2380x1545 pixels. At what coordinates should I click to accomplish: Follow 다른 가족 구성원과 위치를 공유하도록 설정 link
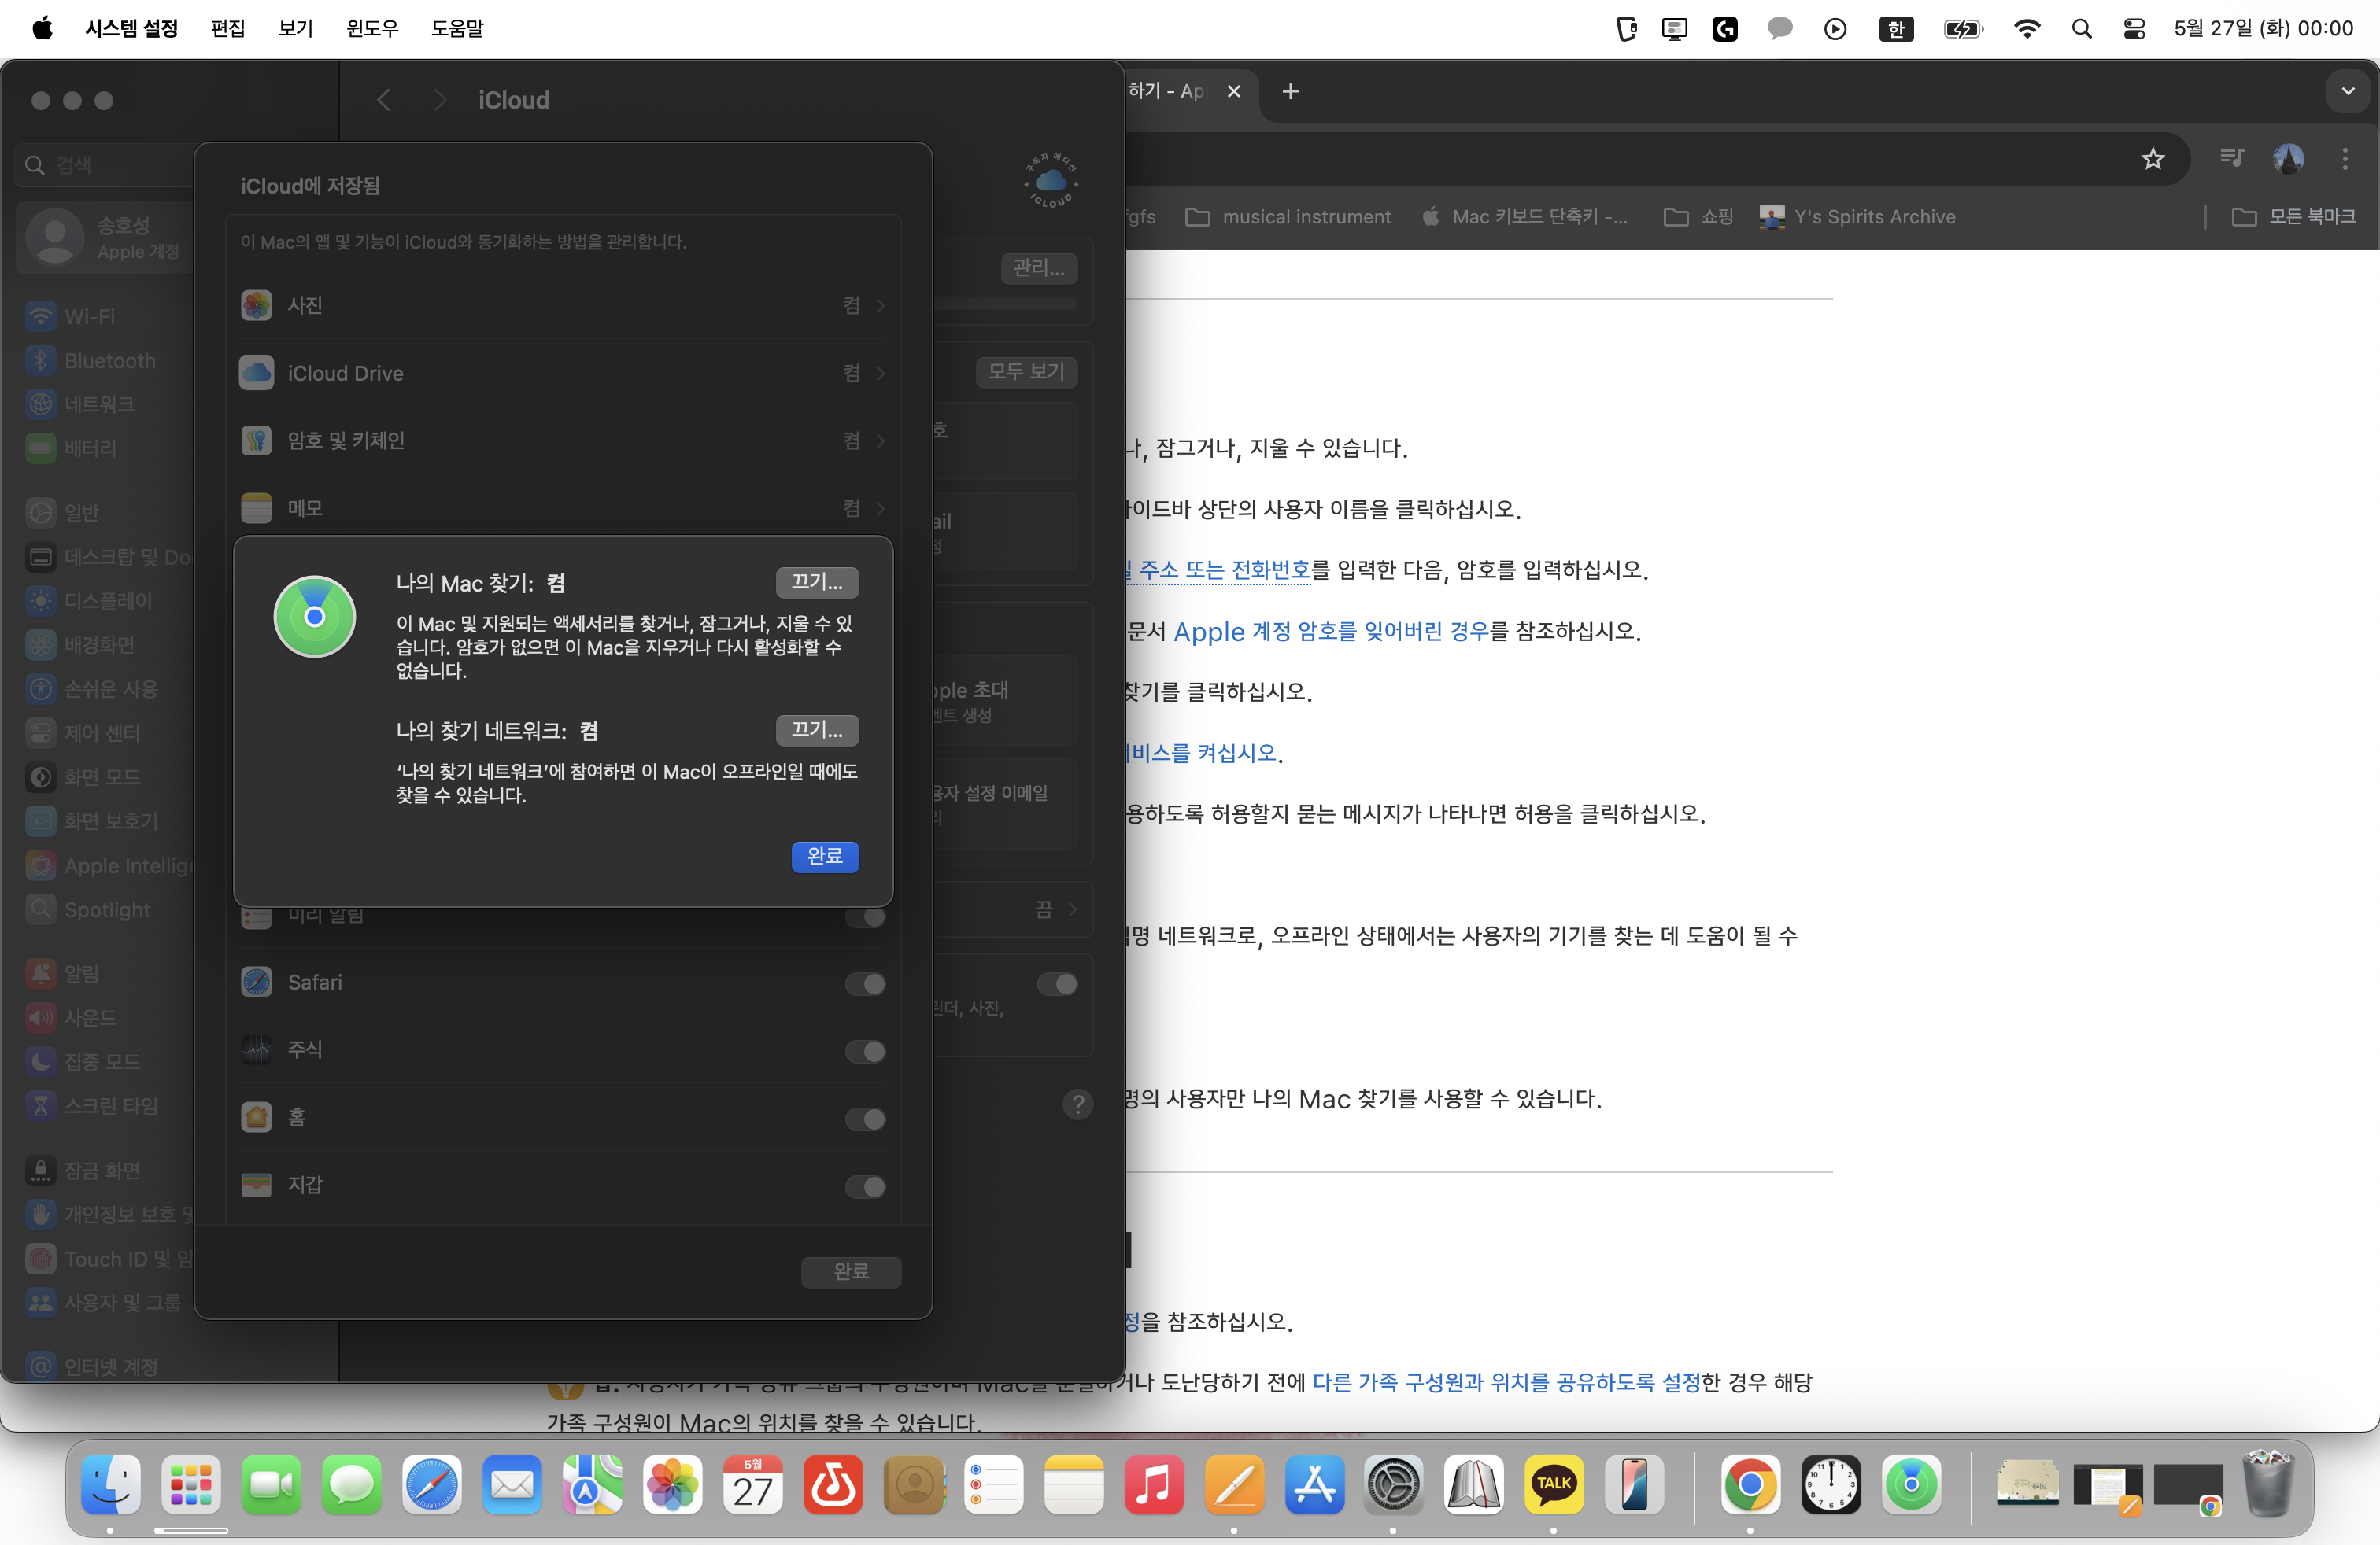[1506, 1382]
